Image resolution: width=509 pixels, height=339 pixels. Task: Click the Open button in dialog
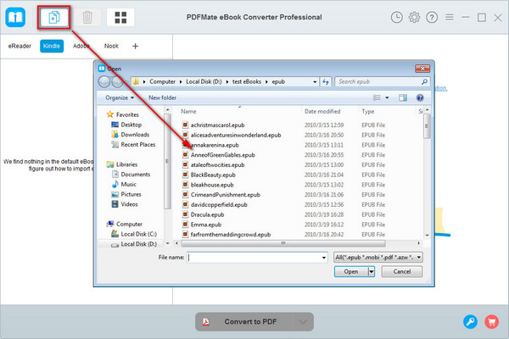click(x=351, y=271)
